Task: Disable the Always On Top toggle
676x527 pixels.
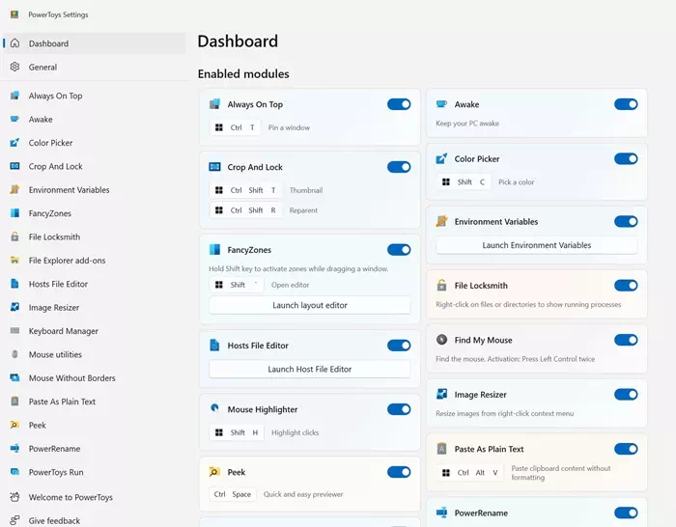Action: [x=399, y=104]
